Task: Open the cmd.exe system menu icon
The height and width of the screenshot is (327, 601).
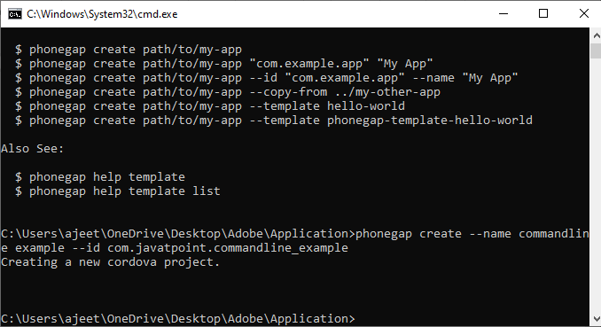Action: pyautogui.click(x=15, y=14)
